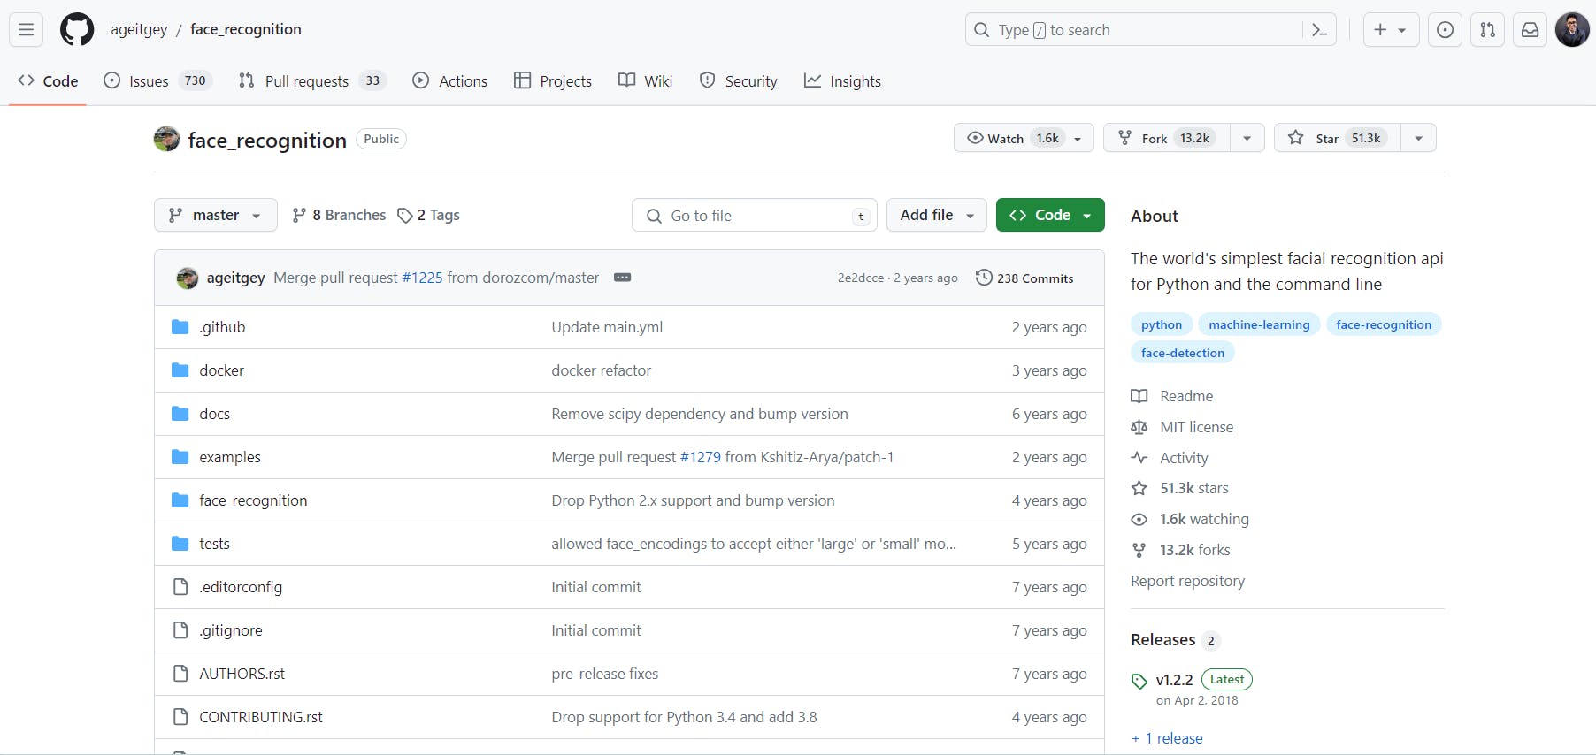This screenshot has height=755, width=1596.
Task: Open the .gitignore file
Action: (x=231, y=630)
